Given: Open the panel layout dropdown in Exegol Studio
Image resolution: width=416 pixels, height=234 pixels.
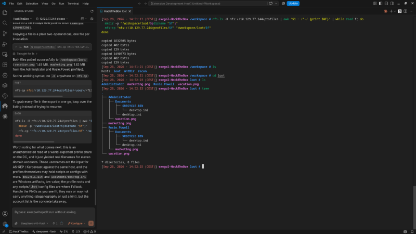Looking at the screenshot, I should 84,19.
